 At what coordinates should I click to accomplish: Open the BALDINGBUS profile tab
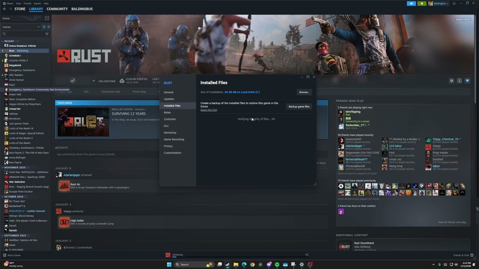(x=82, y=9)
